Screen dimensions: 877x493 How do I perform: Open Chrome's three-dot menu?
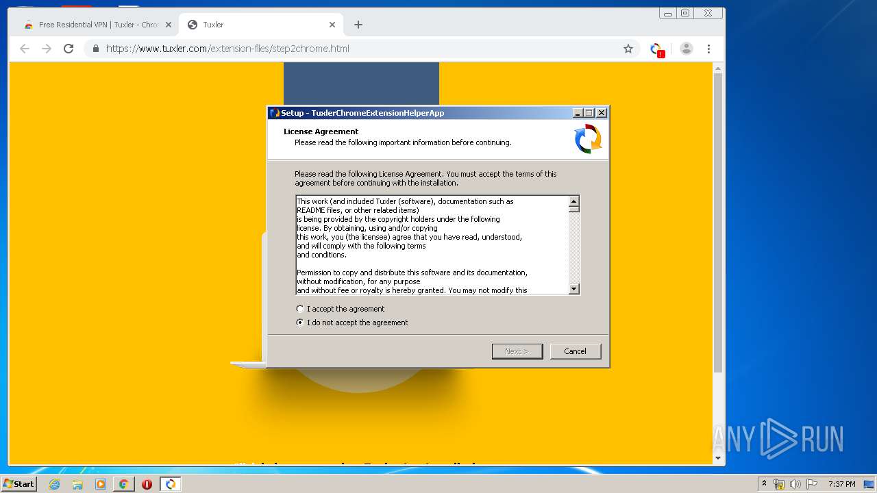(x=708, y=49)
